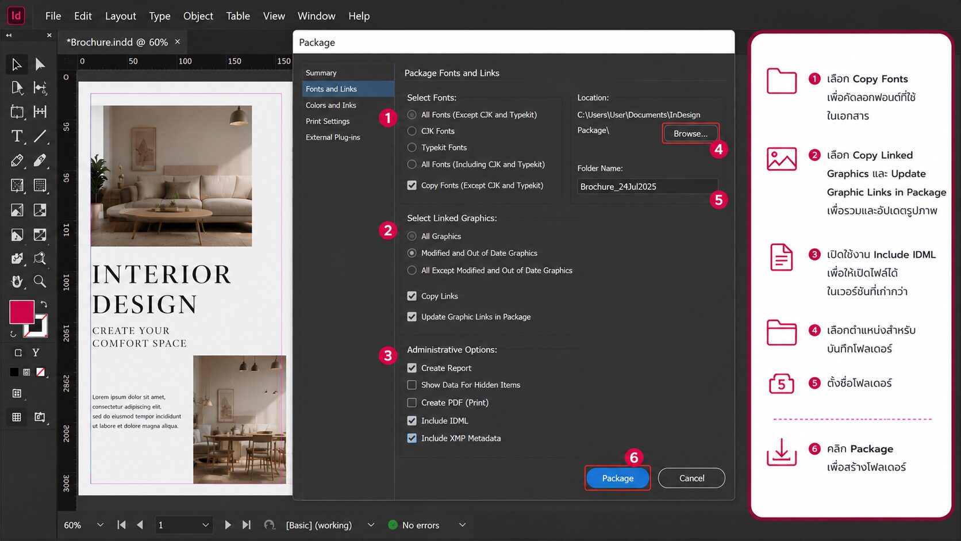This screenshot has width=961, height=541.
Task: Select the CJK Fonts radio option
Action: pos(412,131)
